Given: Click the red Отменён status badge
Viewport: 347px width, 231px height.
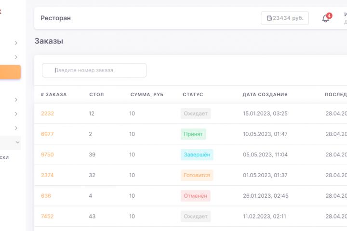Looking at the screenshot, I should [195, 196].
